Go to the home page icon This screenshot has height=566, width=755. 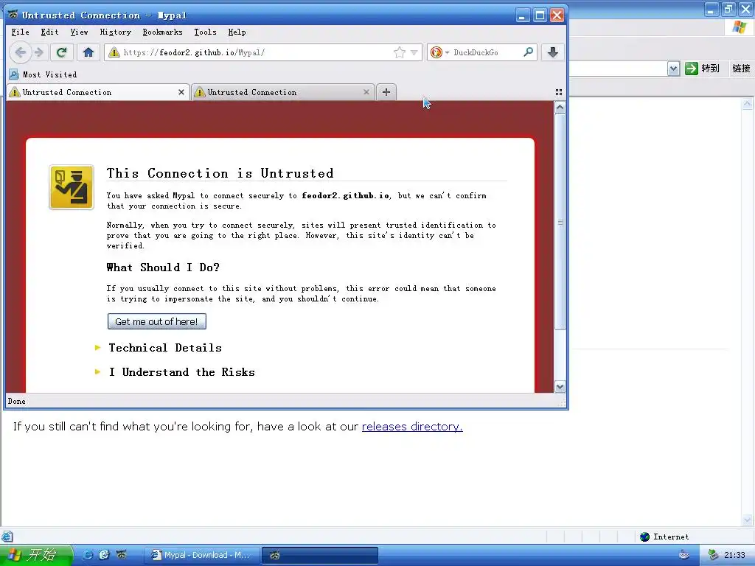click(88, 52)
